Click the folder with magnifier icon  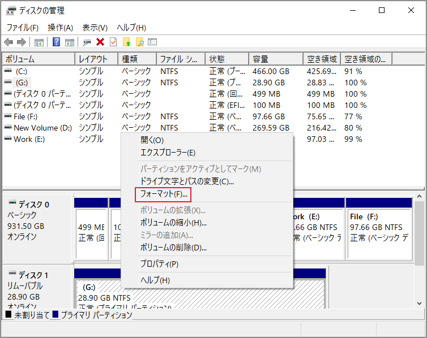tap(139, 42)
